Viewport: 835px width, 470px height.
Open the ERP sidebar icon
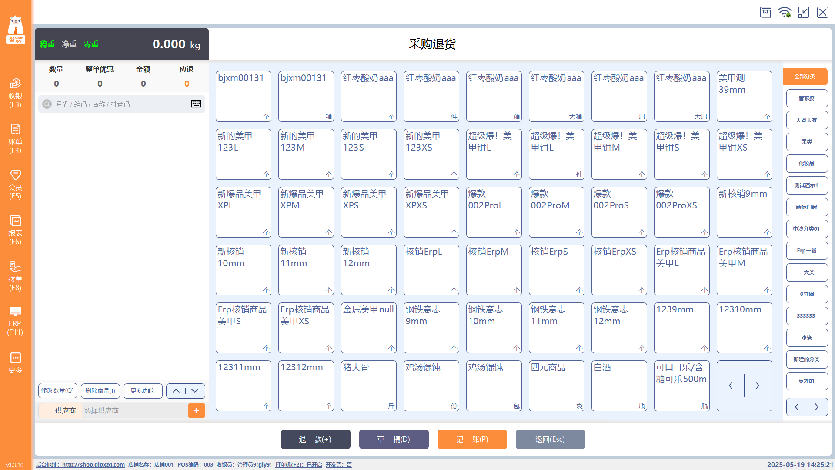click(x=15, y=321)
